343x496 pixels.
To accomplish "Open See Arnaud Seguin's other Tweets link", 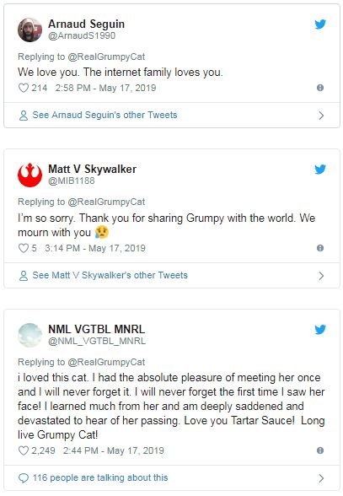I will pyautogui.click(x=105, y=115).
